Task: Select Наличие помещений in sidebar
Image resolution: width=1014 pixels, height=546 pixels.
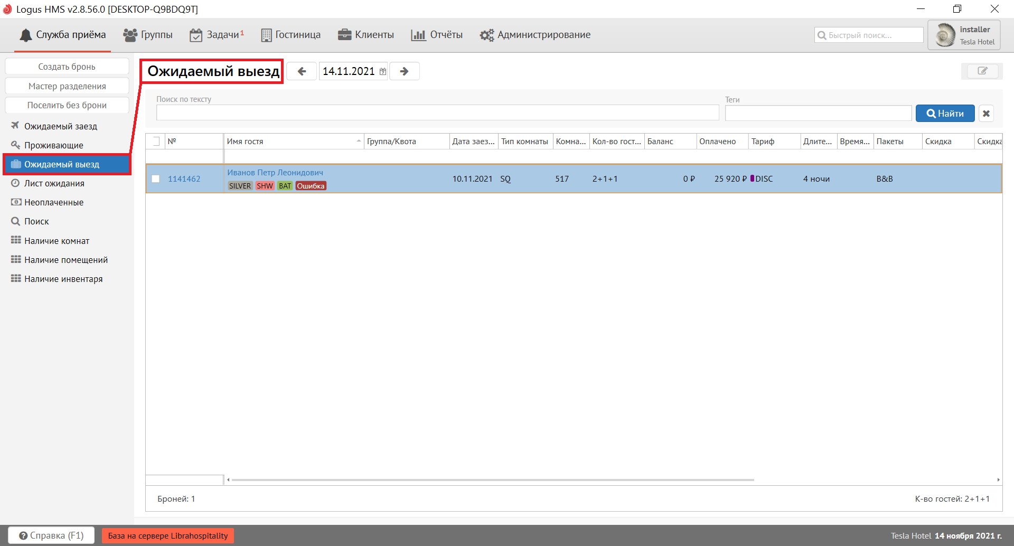Action: 66,260
